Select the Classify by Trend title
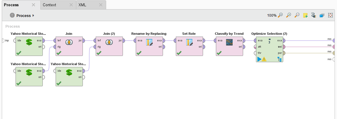 pyautogui.click(x=229, y=34)
